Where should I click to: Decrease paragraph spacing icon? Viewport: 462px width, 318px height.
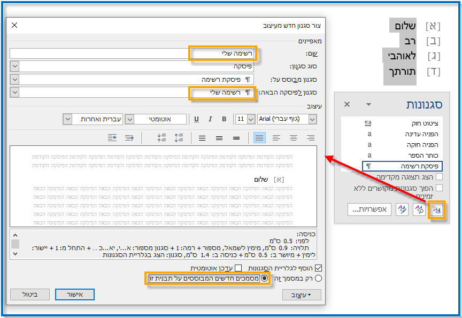point(162,138)
